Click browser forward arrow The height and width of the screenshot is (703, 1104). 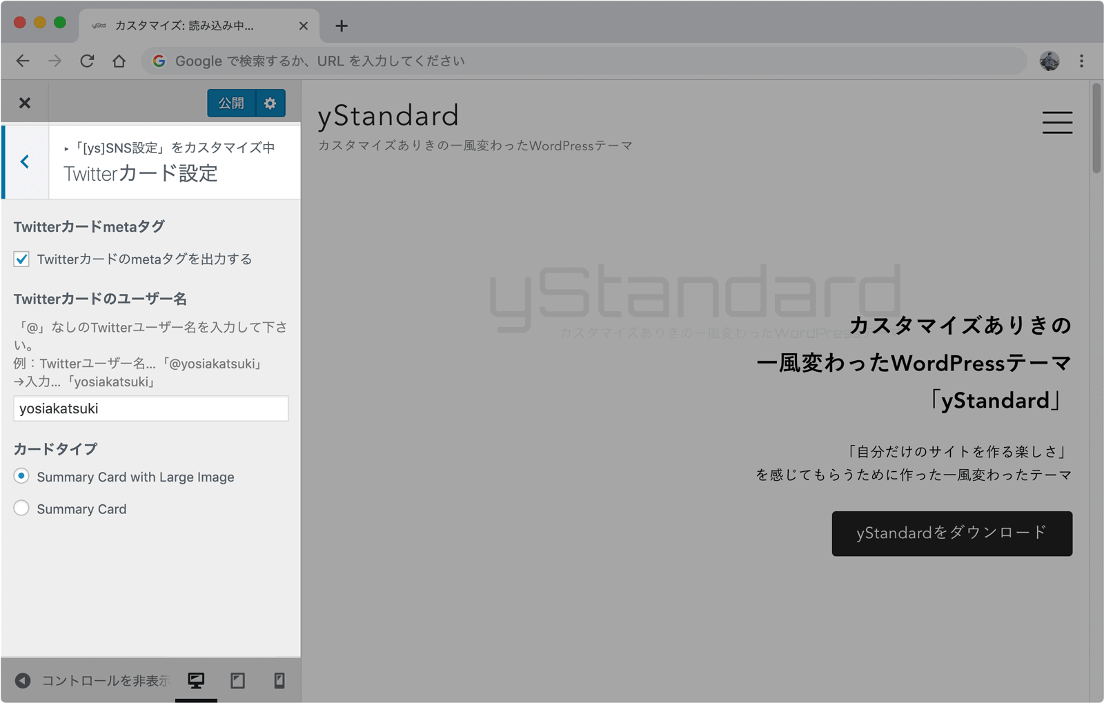[x=55, y=61]
